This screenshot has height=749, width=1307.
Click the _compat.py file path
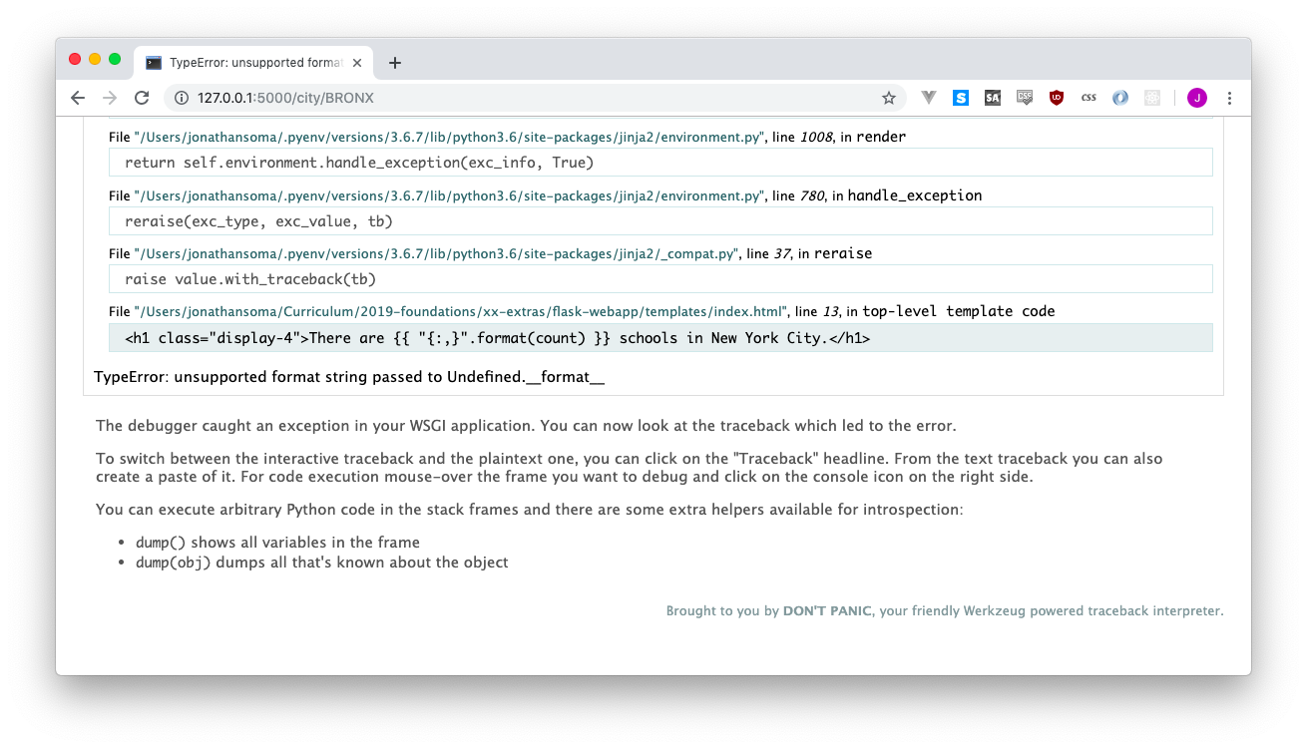click(437, 254)
